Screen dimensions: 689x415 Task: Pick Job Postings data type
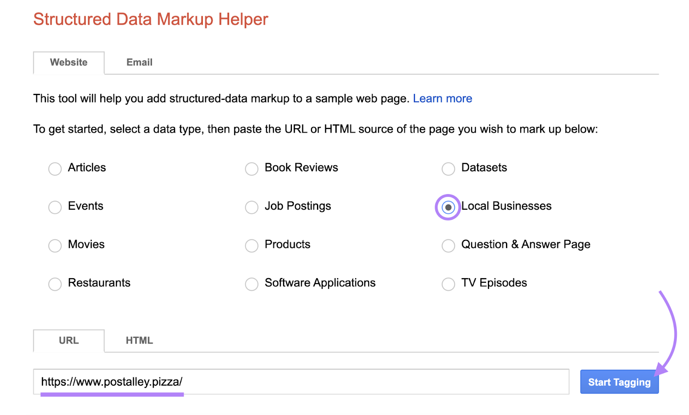(x=251, y=207)
